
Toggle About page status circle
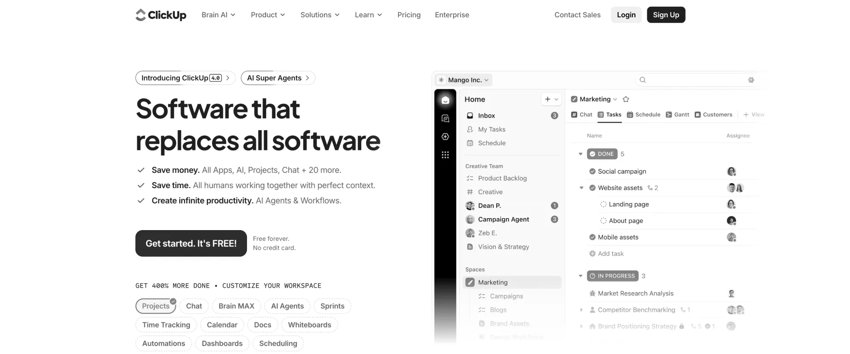pos(603,221)
